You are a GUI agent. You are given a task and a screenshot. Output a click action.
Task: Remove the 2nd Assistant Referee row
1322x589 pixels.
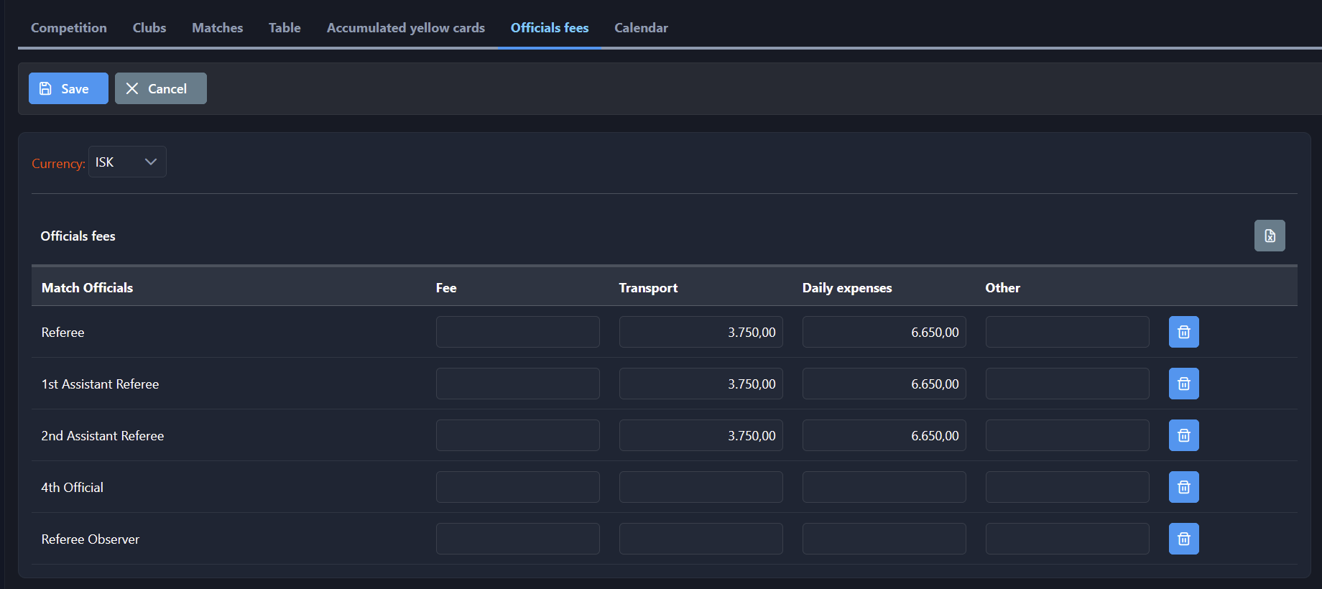pyautogui.click(x=1183, y=435)
